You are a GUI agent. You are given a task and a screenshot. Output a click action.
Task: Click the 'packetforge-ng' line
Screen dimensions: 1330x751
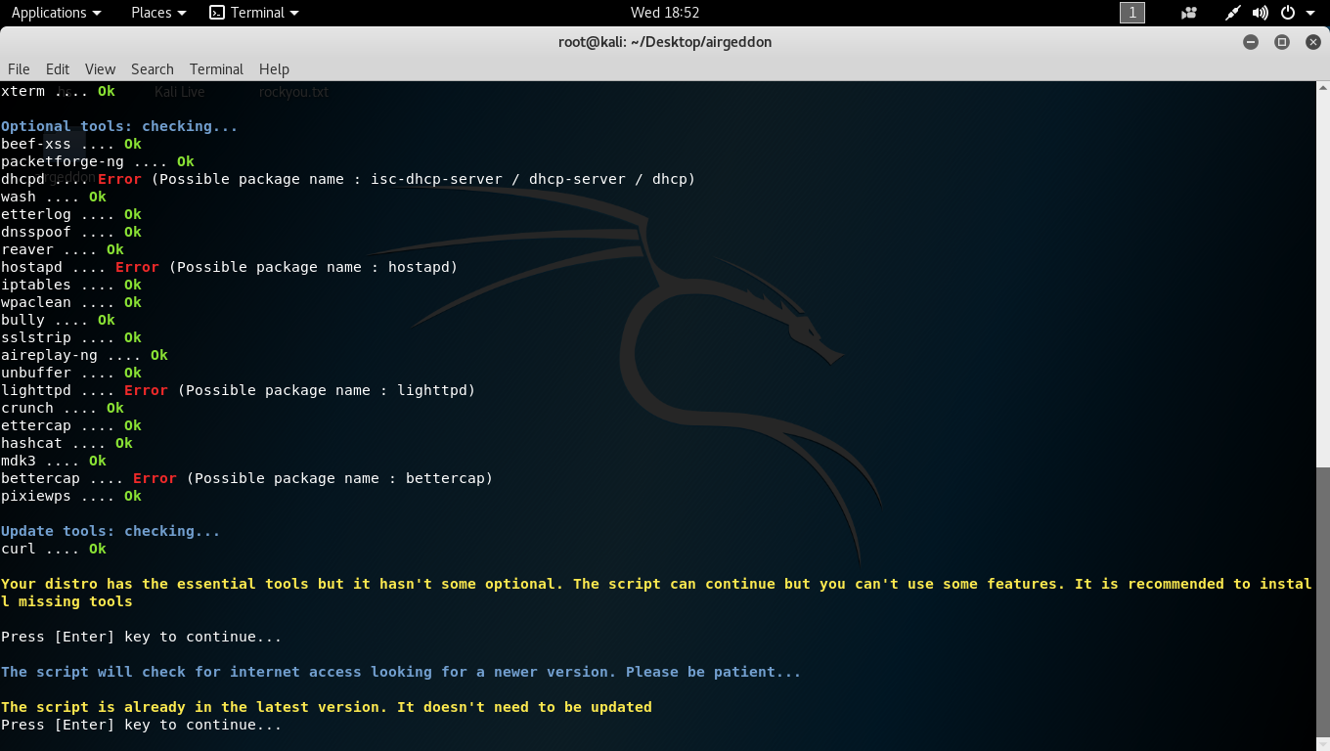98,161
